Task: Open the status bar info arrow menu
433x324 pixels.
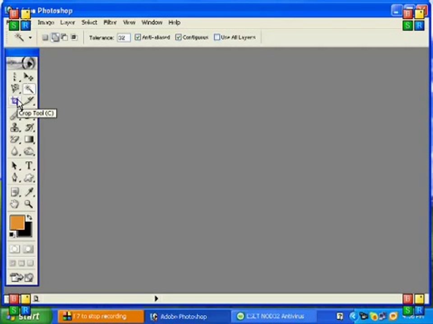Action: click(157, 298)
